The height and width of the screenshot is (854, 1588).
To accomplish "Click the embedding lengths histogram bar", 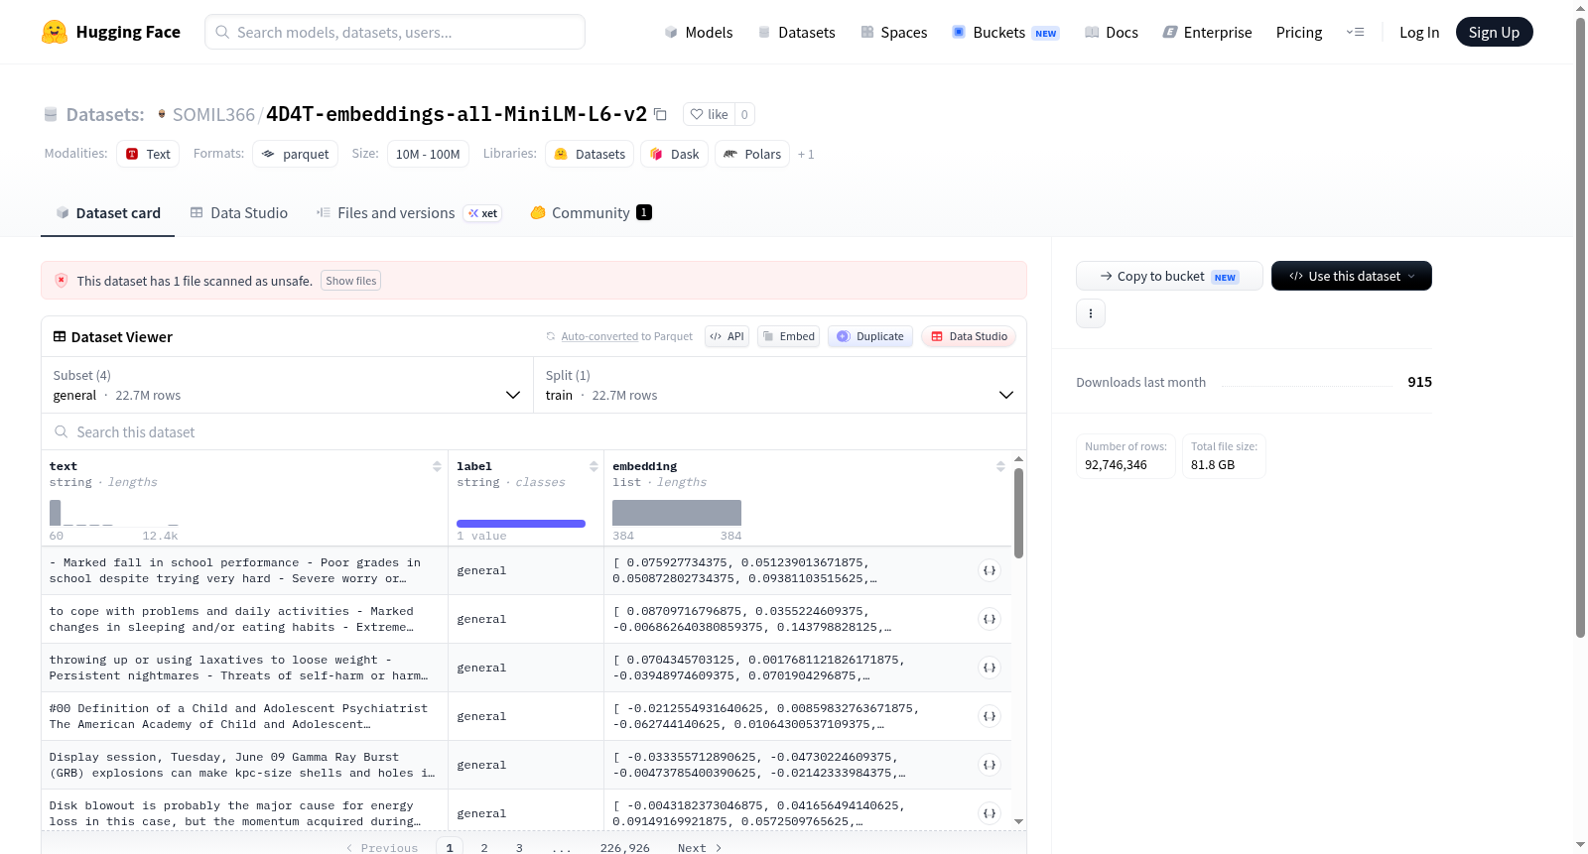I will pos(677,513).
